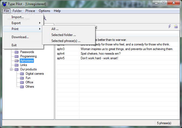
Task: Expand the Export submenu arrow
Action: pos(40,23)
